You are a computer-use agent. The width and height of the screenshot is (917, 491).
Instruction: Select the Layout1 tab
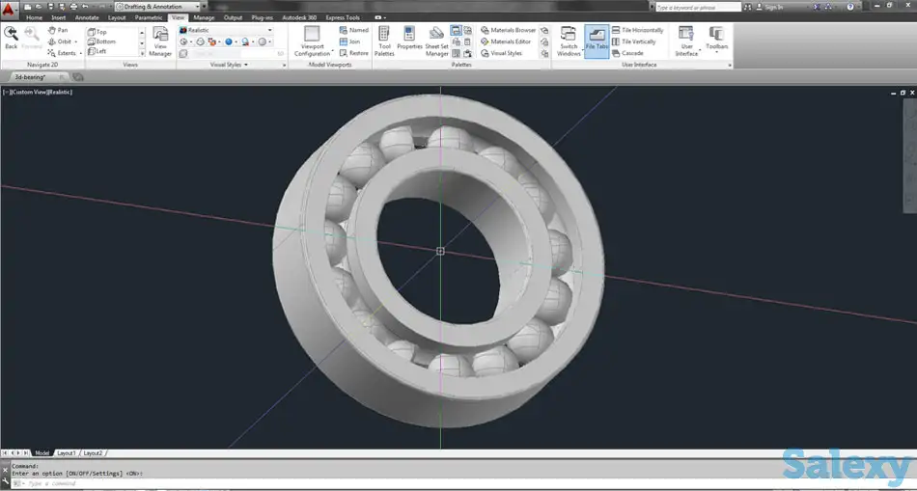click(x=66, y=453)
